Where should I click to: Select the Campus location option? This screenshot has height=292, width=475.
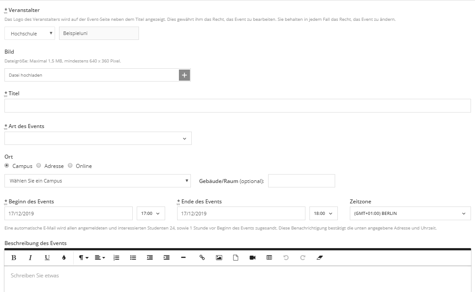point(7,166)
